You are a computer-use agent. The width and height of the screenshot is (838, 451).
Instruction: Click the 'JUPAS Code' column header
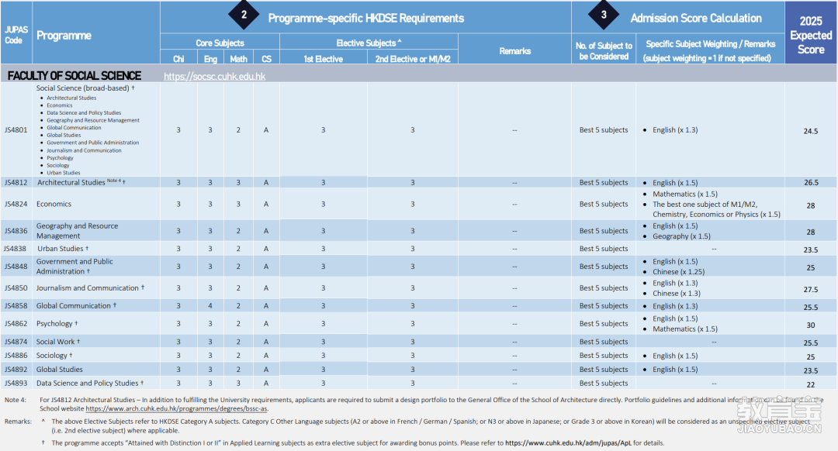tap(16, 35)
